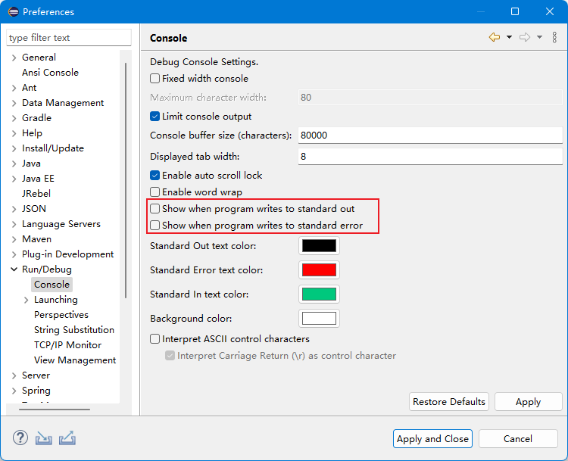Expand the Java tree node
The width and height of the screenshot is (568, 461).
click(x=14, y=164)
